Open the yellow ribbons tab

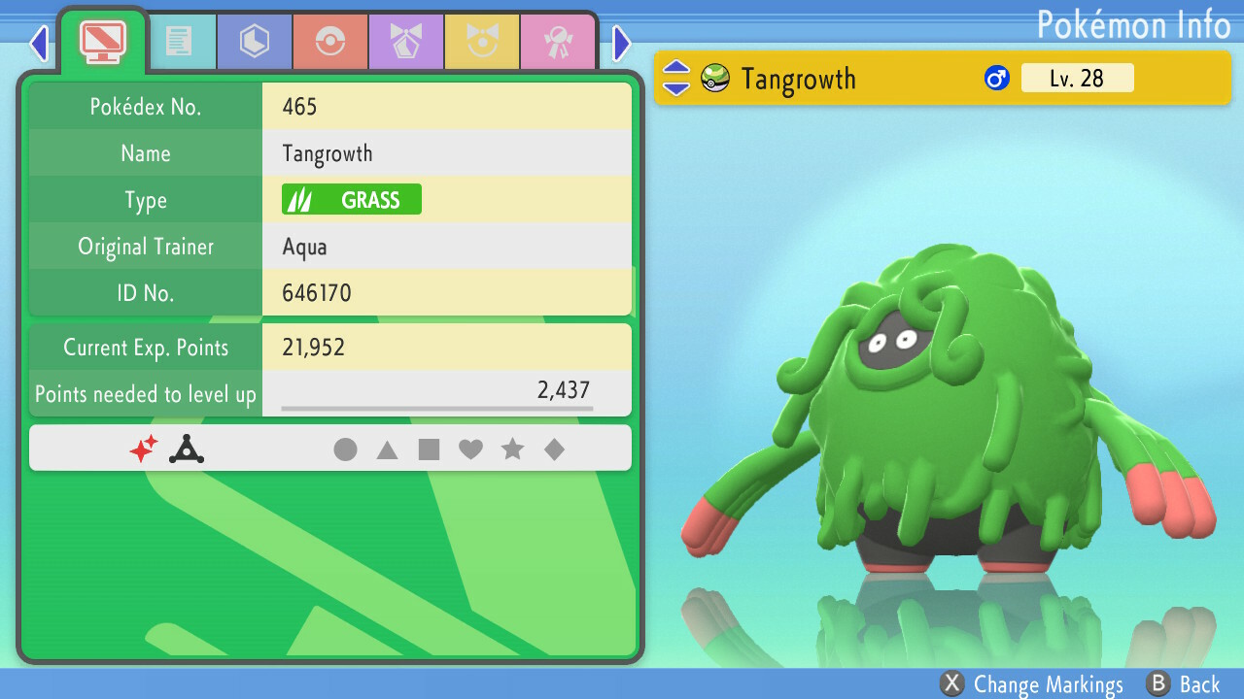[481, 42]
